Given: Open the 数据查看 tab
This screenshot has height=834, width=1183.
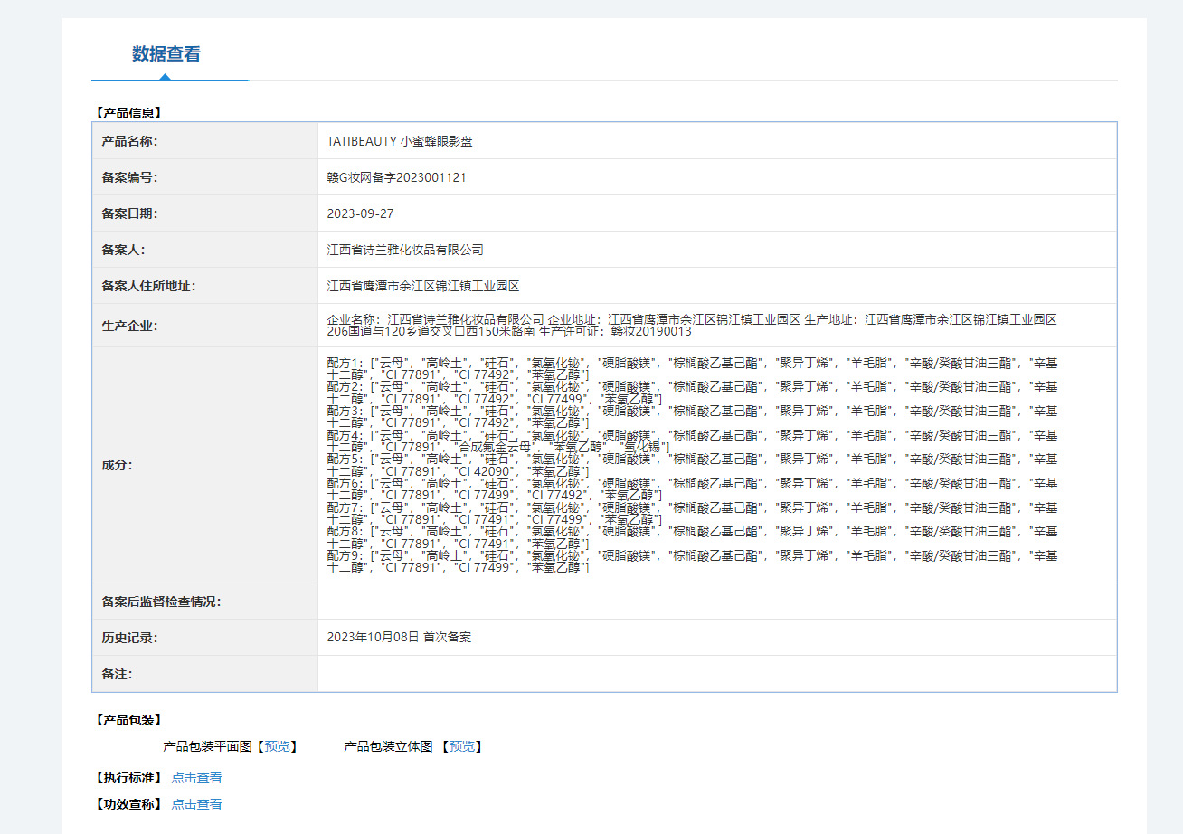Looking at the screenshot, I should pyautogui.click(x=166, y=54).
